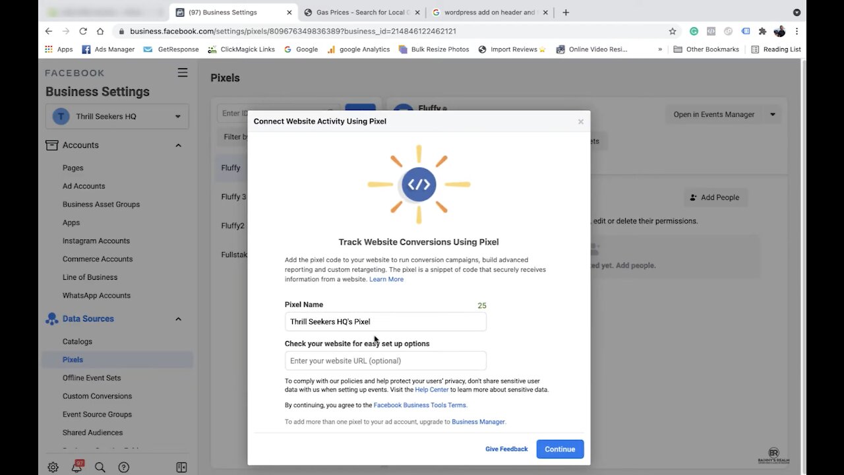The height and width of the screenshot is (475, 844).
Task: Open Offline Event Sets
Action: point(92,378)
